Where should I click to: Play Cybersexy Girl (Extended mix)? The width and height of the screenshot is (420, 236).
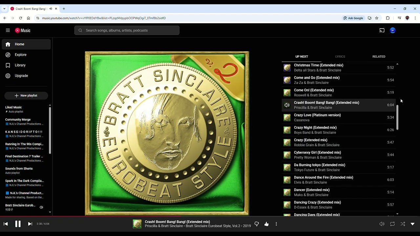pyautogui.click(x=339, y=155)
